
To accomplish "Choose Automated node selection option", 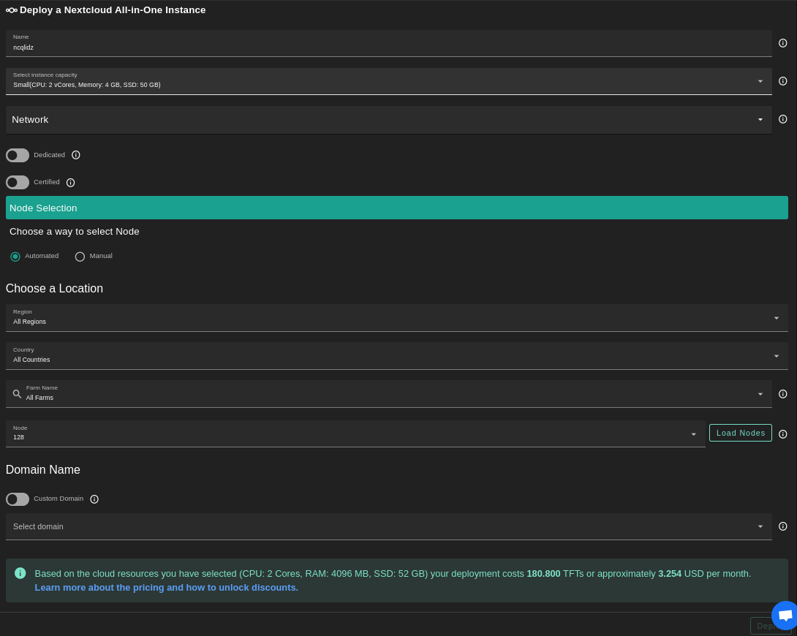I will [x=15, y=257].
